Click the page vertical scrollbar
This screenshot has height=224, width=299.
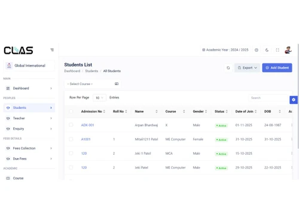click(298, 96)
